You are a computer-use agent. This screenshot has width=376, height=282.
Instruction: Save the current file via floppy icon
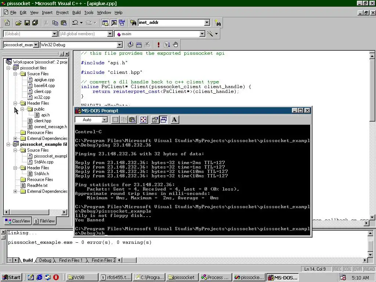(x=27, y=23)
